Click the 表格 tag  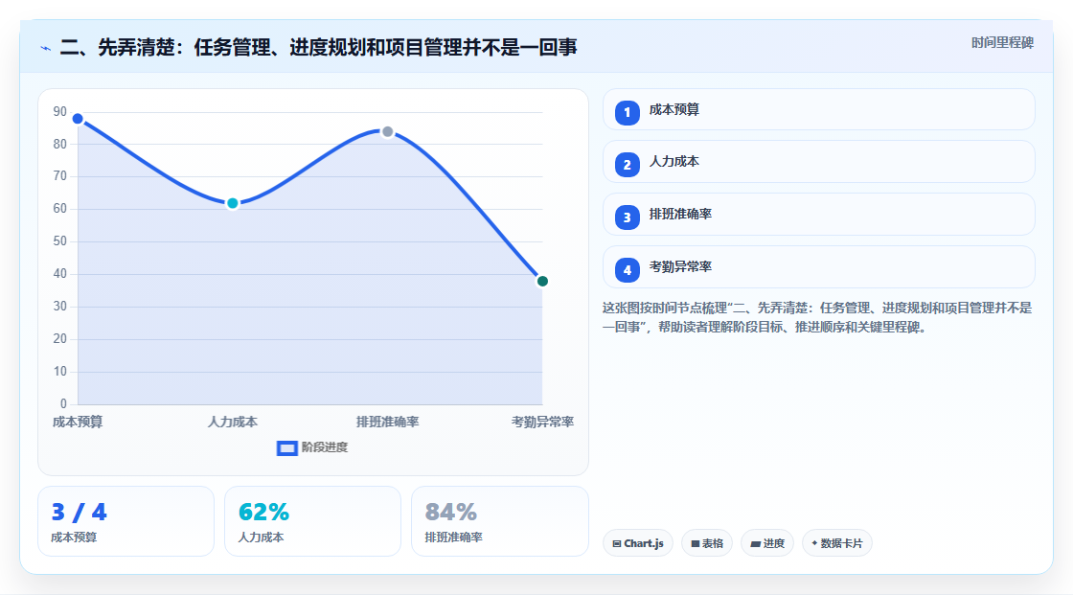point(707,543)
